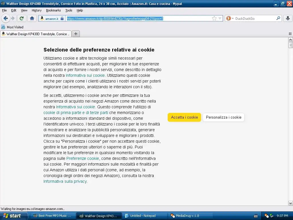Open the Tools menu
The image size is (293, 220).
(69, 10)
